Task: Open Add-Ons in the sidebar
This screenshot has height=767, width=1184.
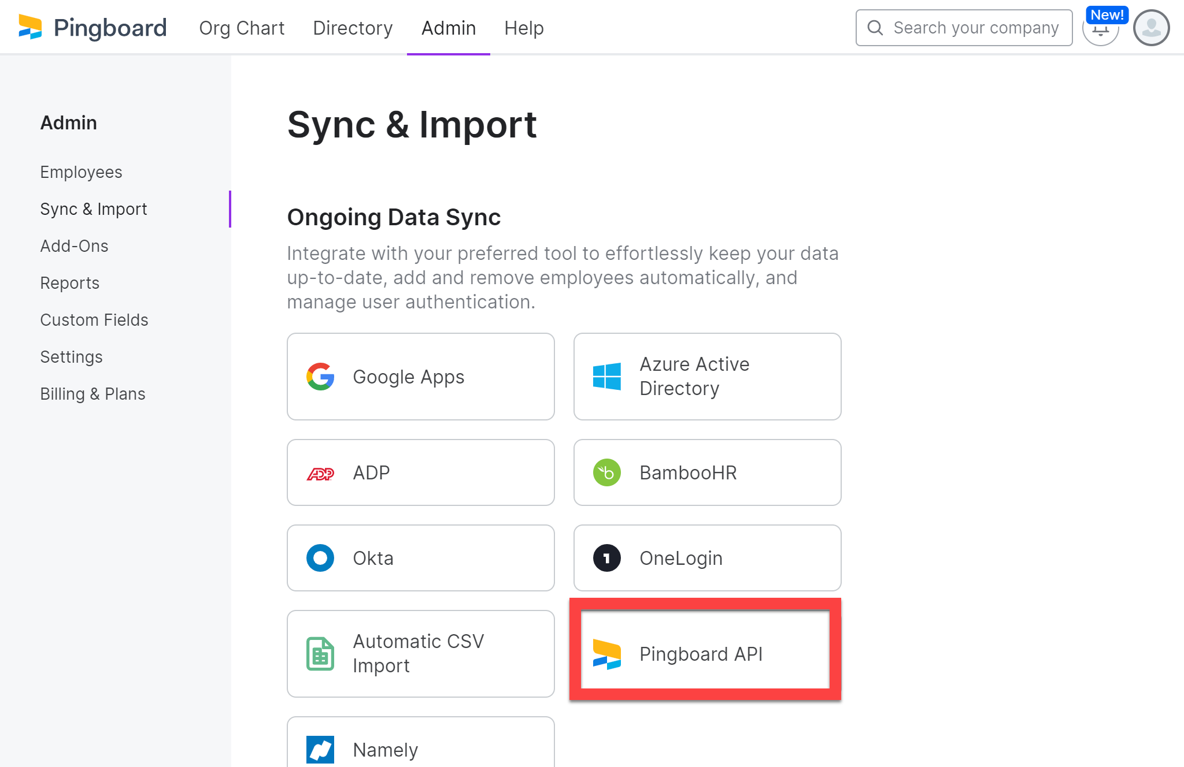Action: pyautogui.click(x=74, y=246)
